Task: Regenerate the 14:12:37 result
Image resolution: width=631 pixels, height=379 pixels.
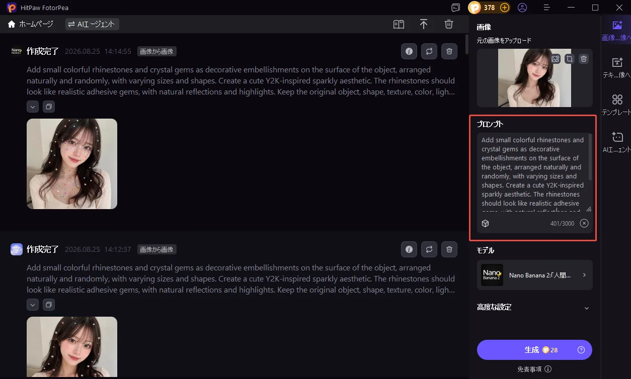Action: click(429, 249)
